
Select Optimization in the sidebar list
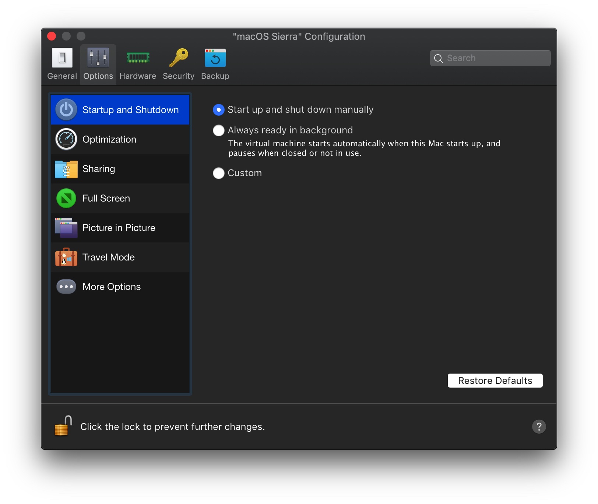(120, 139)
